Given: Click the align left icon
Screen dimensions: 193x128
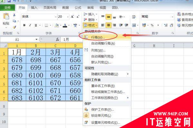Looking at the screenshot, I should coord(103,25).
